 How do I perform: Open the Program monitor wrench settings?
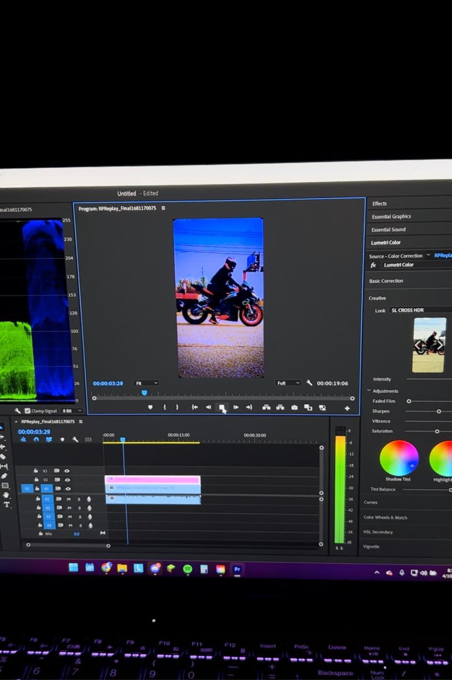[309, 383]
